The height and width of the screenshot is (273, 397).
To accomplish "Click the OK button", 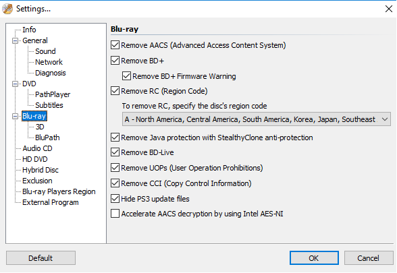I will [314, 258].
